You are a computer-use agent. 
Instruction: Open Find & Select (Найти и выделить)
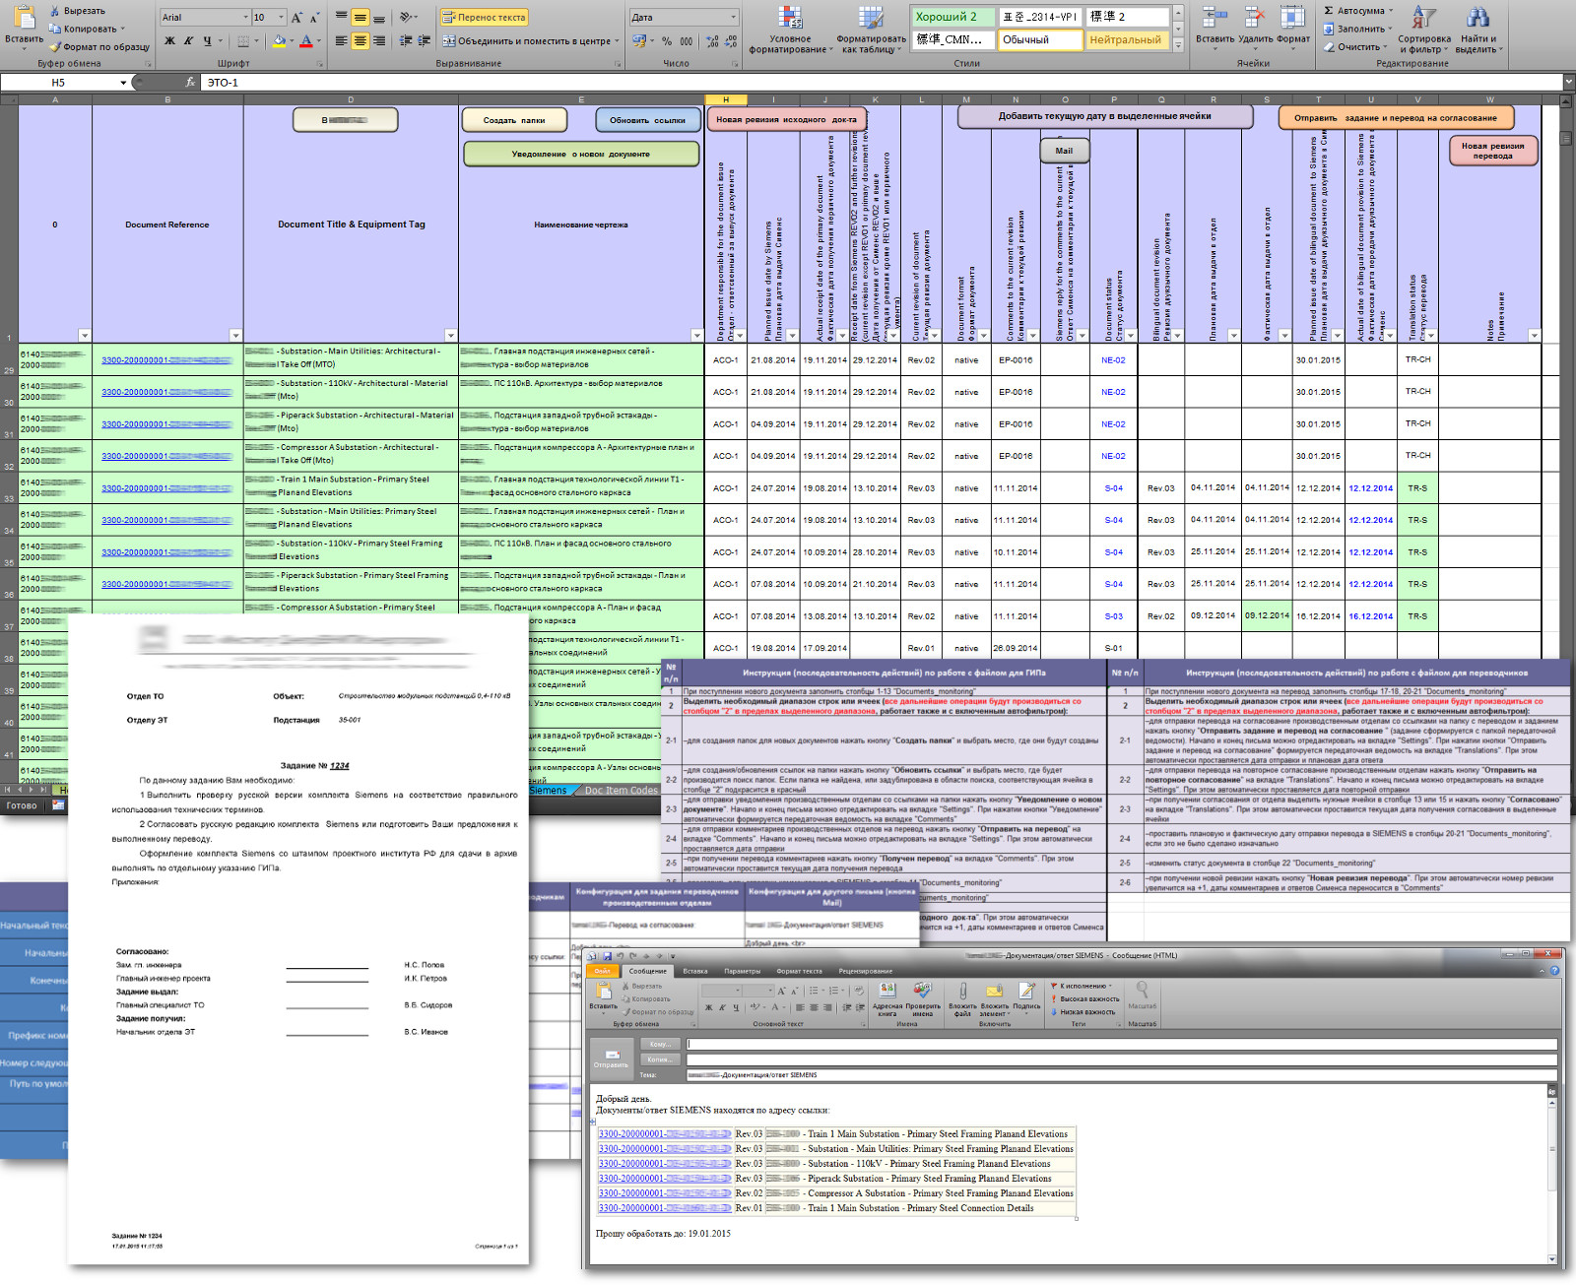tap(1477, 30)
